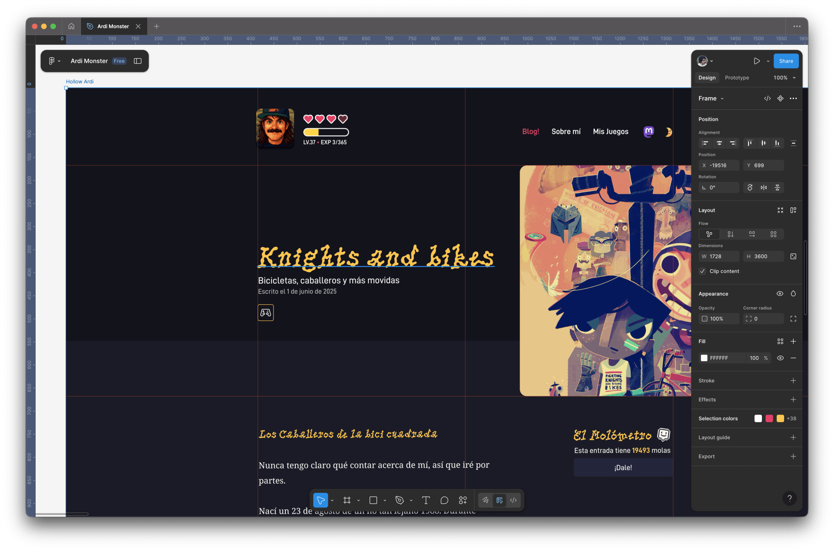Switch to Dev Mode code view
This screenshot has width=834, height=551.
click(513, 500)
